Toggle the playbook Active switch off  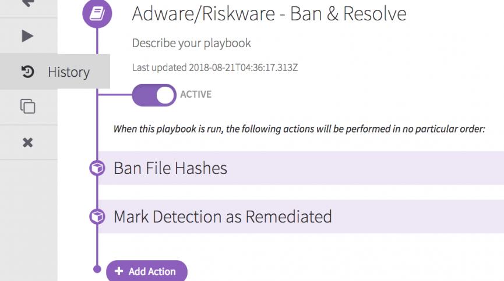(x=154, y=95)
